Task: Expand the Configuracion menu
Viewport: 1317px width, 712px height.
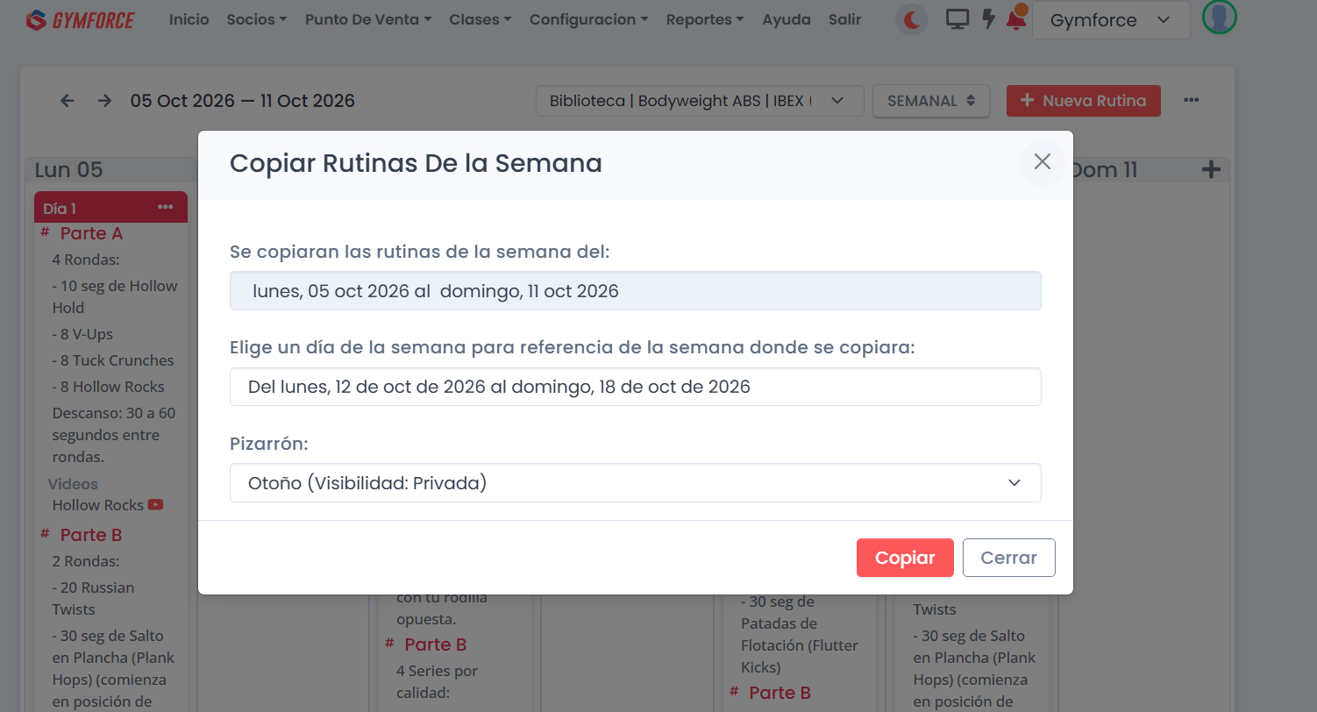Action: [x=589, y=19]
